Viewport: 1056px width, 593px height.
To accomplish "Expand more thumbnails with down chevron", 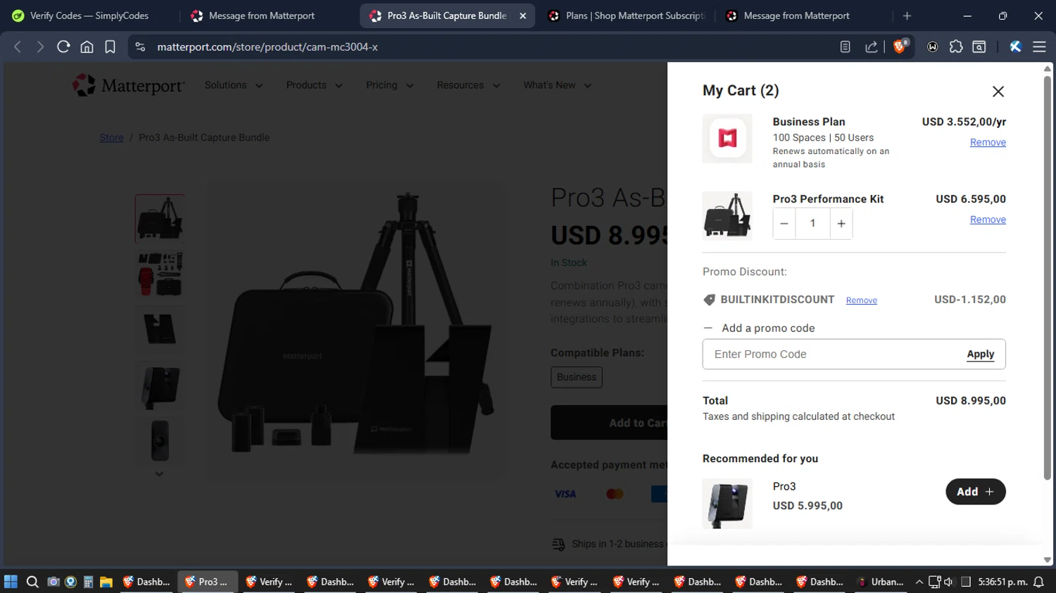I will [x=159, y=474].
